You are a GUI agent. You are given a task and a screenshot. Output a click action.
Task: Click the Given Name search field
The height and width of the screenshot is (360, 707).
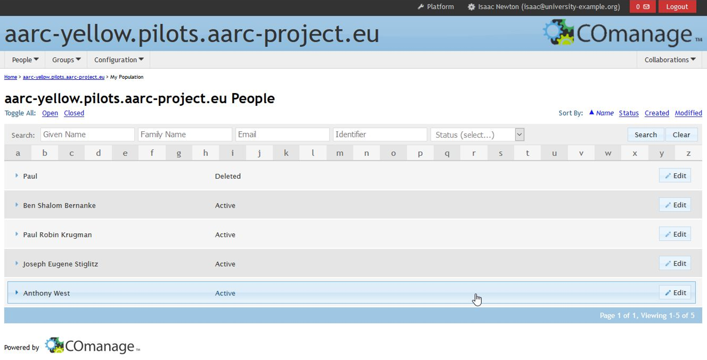pyautogui.click(x=87, y=135)
